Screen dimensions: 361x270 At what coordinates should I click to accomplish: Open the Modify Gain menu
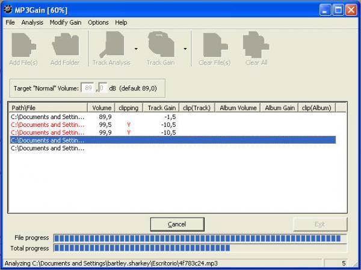pos(66,23)
